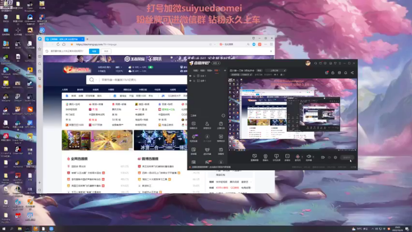Click the user avatar in streaming title bar
Screen dimensions: 412x232
[308, 63]
